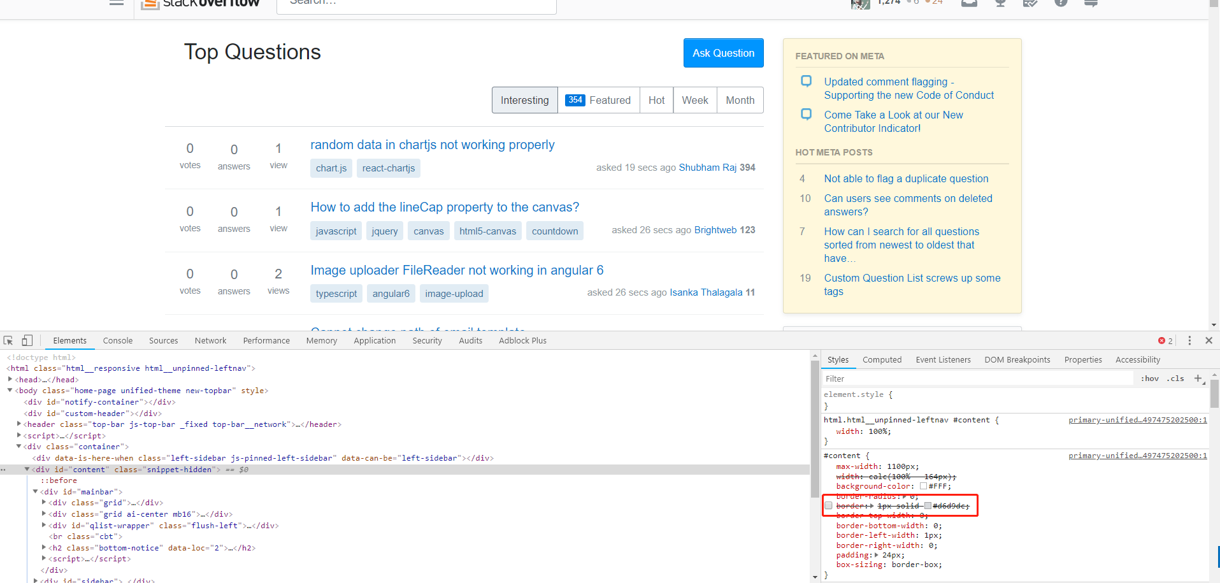
Task: Switch to the Console tab
Action: [118, 341]
